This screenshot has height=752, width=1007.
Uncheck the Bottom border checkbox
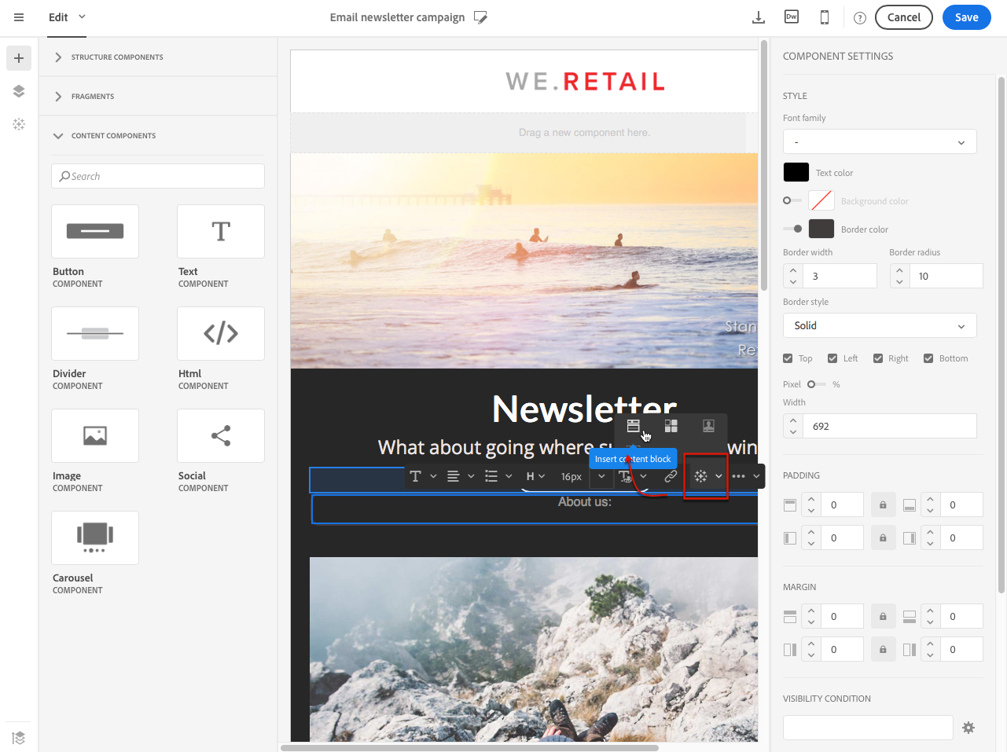(x=928, y=358)
